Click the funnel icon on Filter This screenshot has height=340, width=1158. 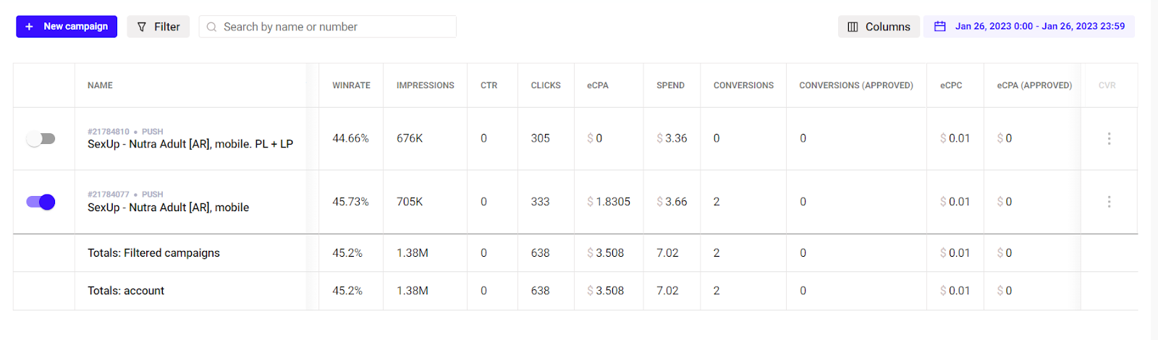pyautogui.click(x=142, y=27)
